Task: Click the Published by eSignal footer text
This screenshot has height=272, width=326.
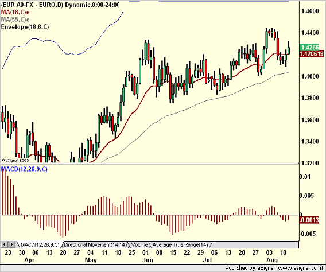Action: pos(274,268)
